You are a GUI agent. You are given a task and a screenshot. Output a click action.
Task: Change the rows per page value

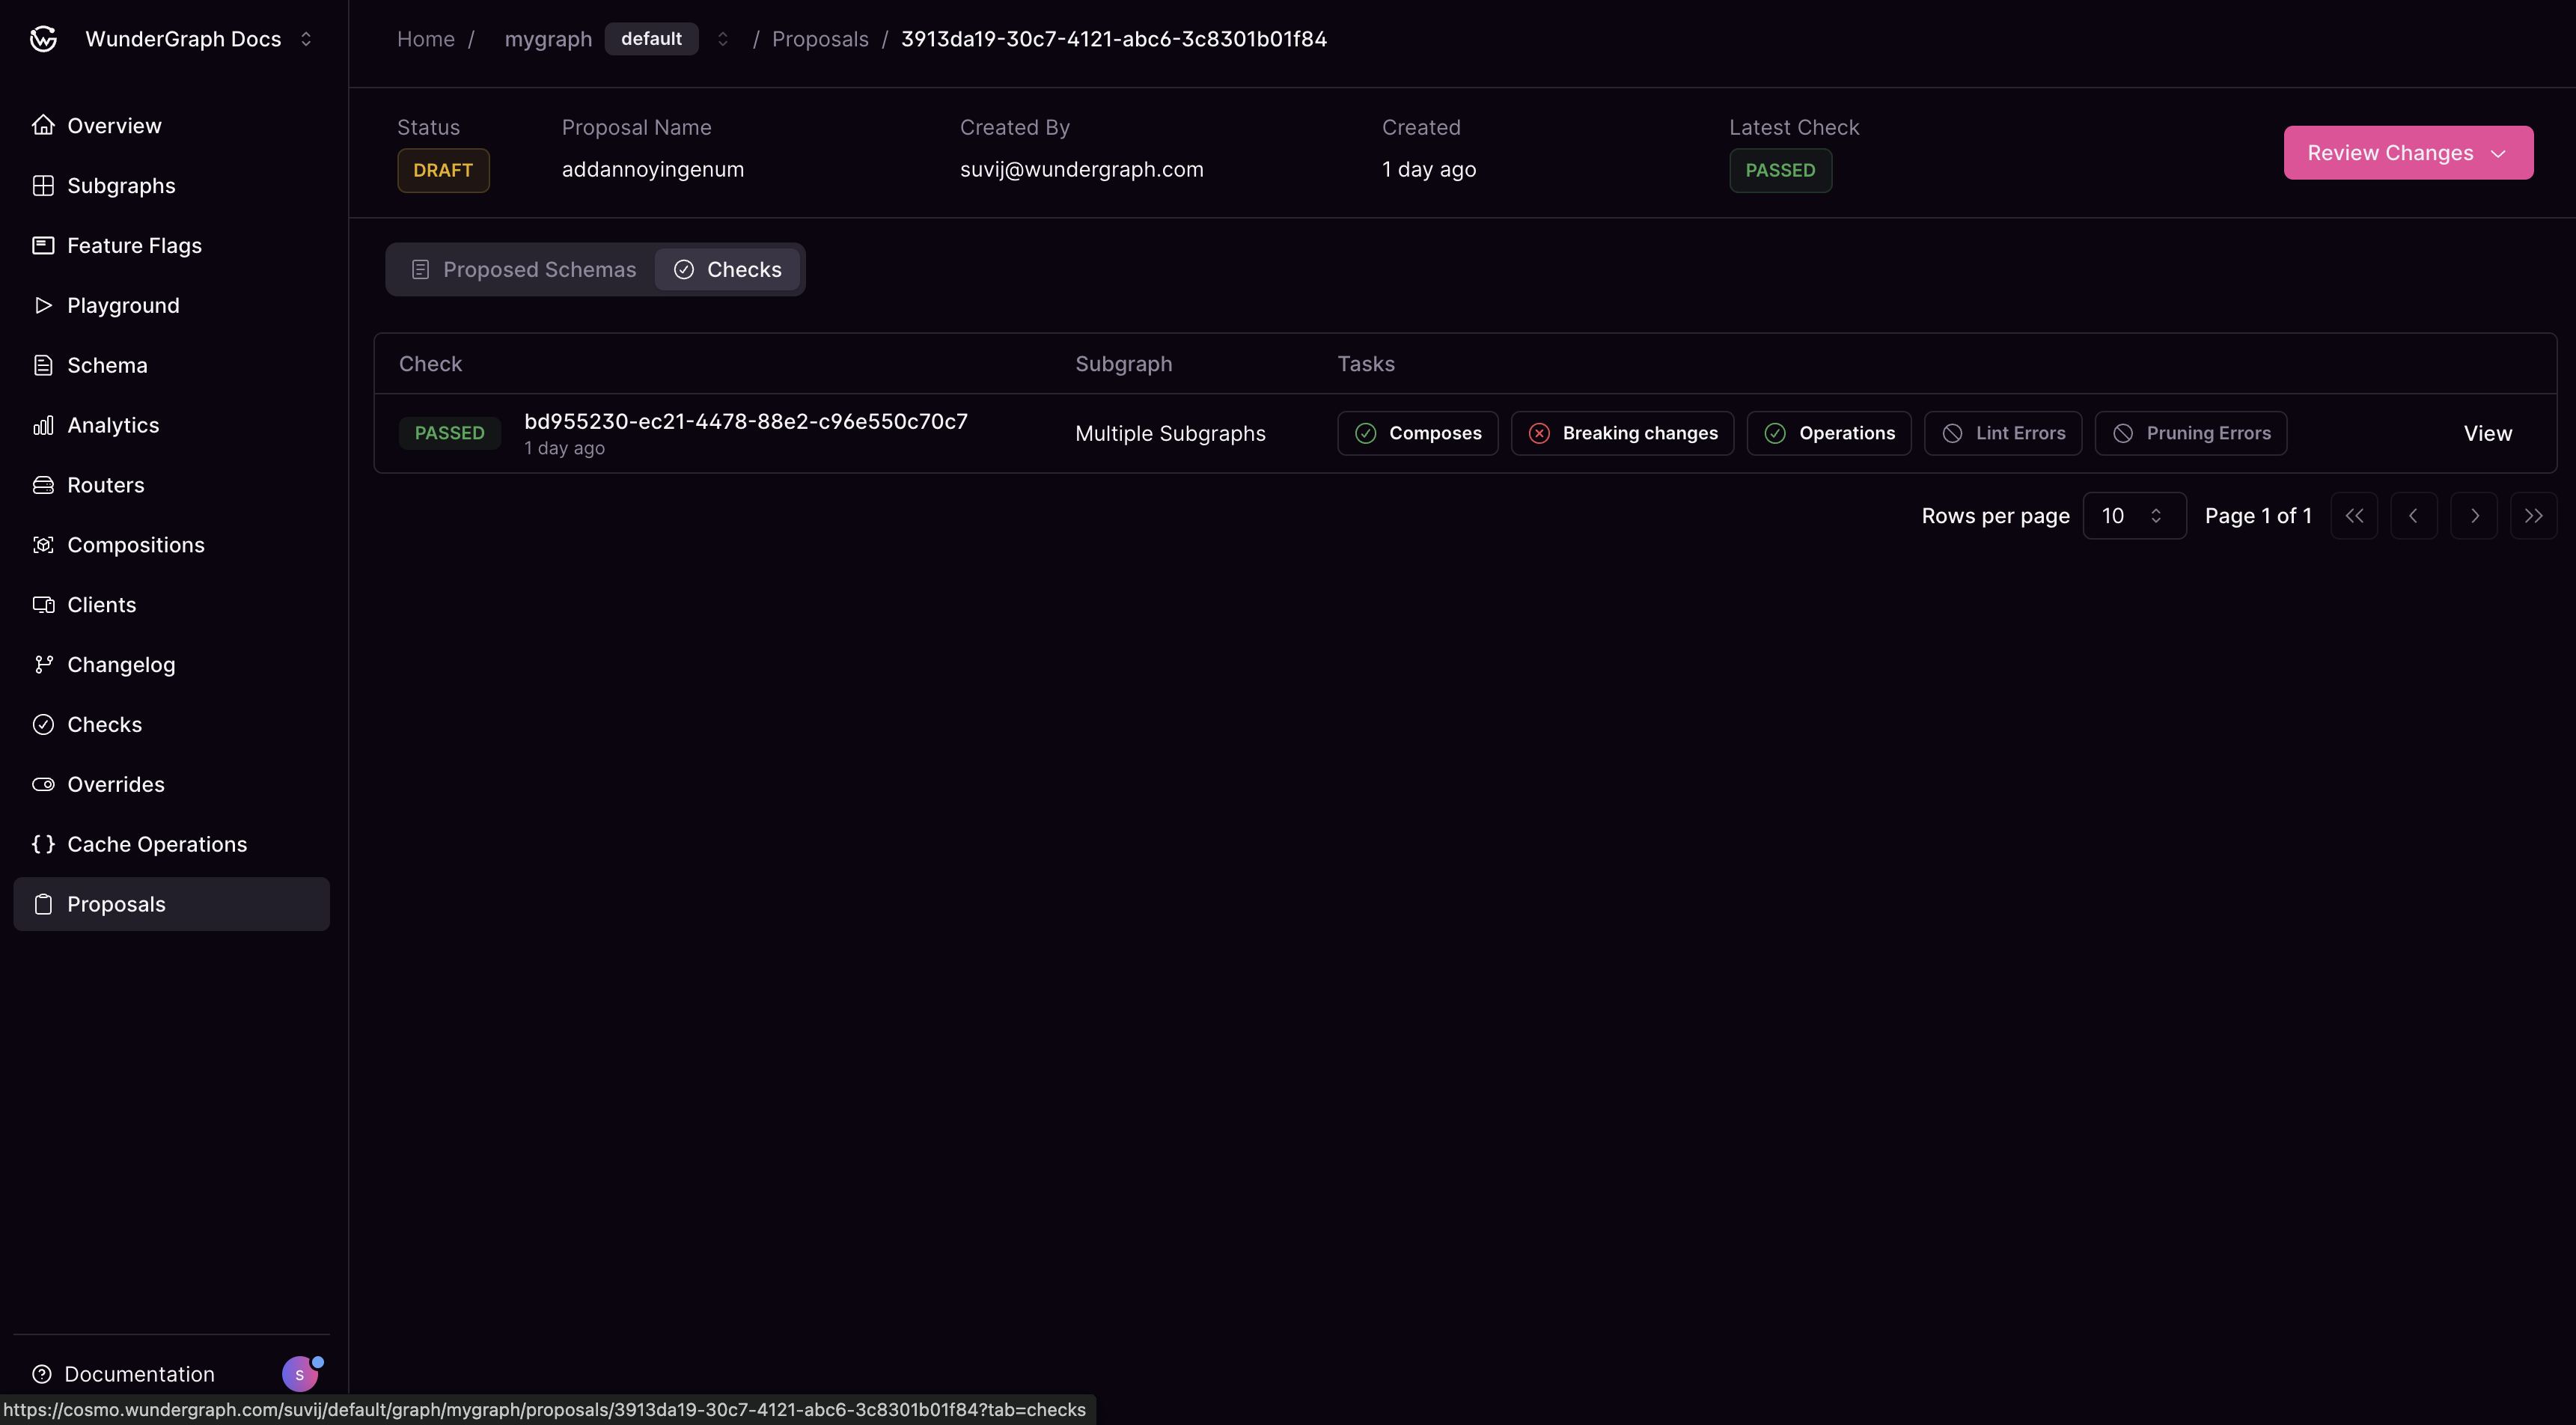point(2134,515)
